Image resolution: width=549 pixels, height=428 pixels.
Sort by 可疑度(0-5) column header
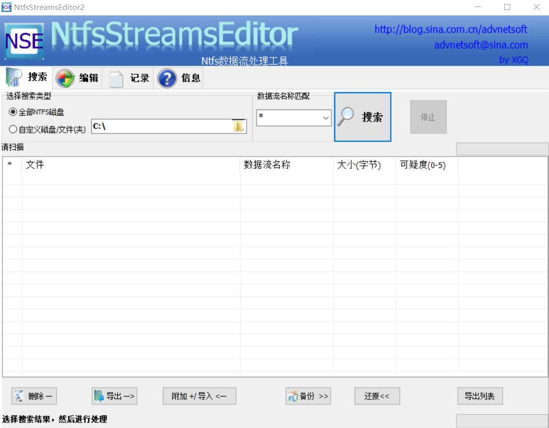pos(427,164)
